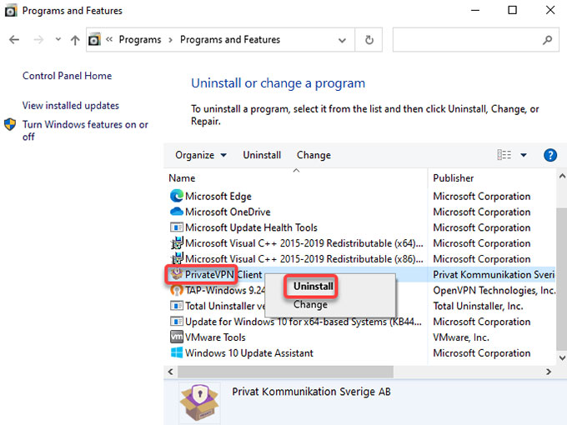Select the VMware Tools entry
Image resolution: width=567 pixels, height=425 pixels.
pyautogui.click(x=215, y=337)
